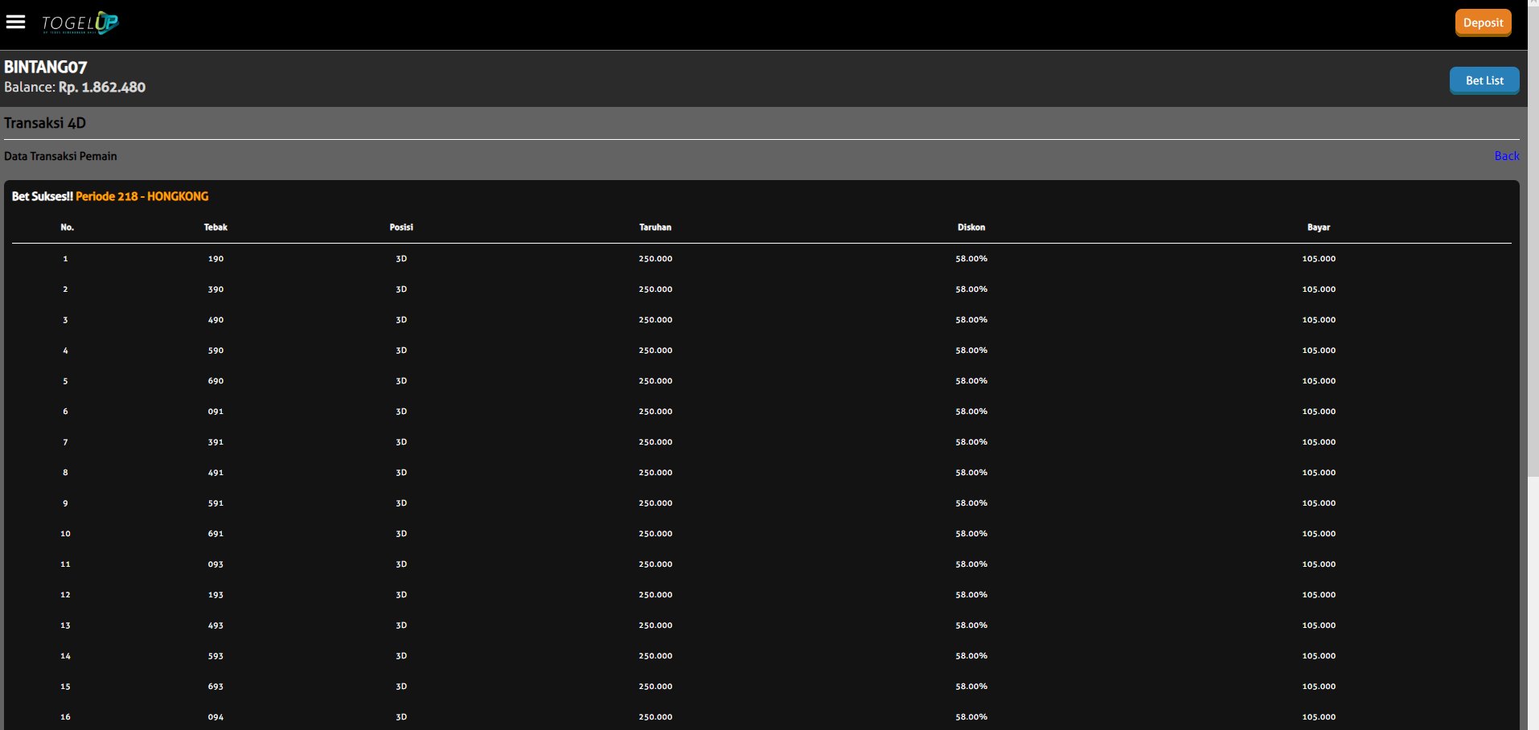The image size is (1539, 730).
Task: Click the Bet Sukses!! text
Action: pos(43,196)
